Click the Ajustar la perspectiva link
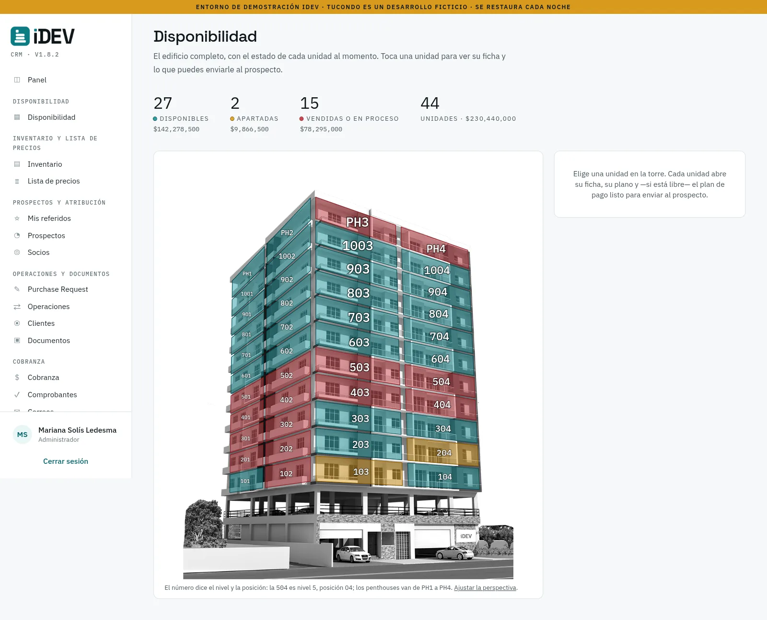Screen dimensions: 767x620 485,588
